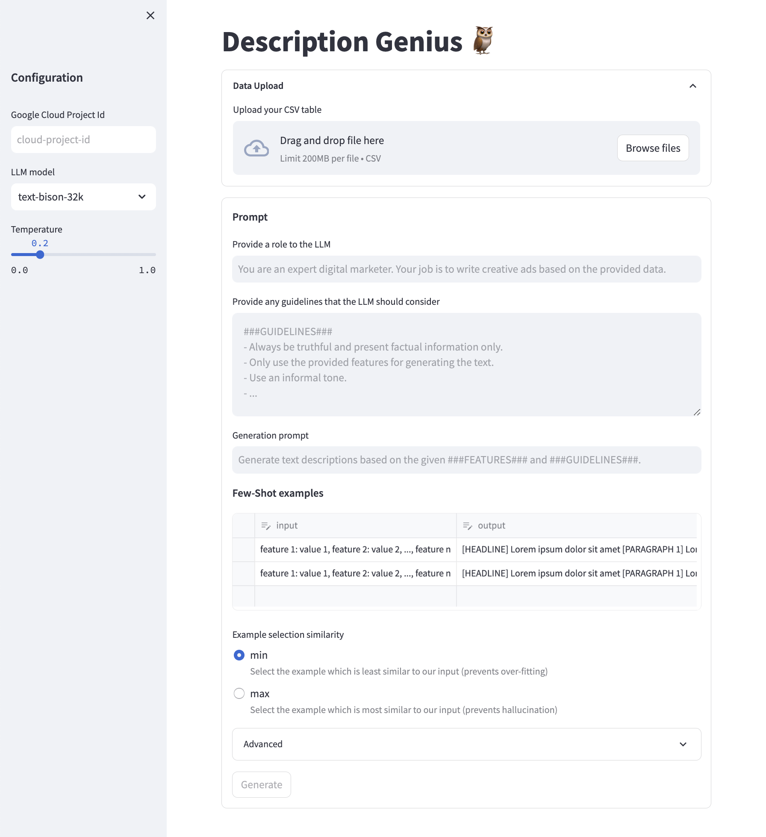Focus the Google Cloud Project Id field

coord(83,140)
